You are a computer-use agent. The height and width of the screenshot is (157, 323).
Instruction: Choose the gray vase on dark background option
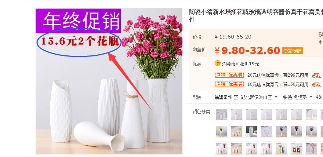[x=251, y=131]
